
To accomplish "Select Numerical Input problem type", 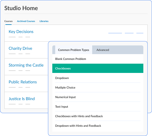I will coord(98,97).
